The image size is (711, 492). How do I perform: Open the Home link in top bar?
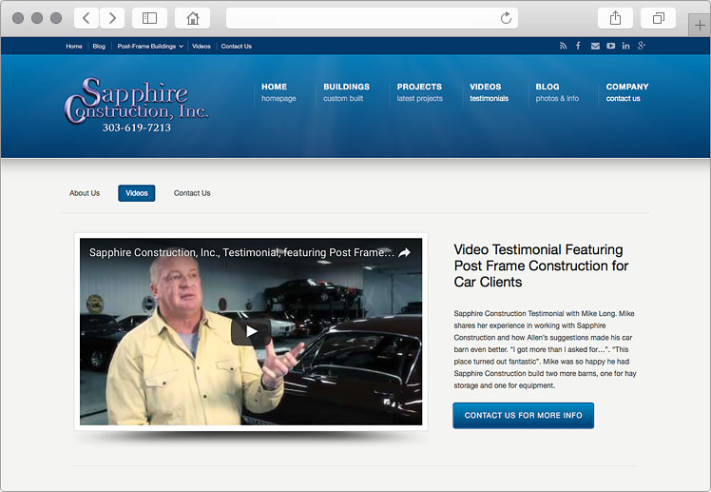[x=74, y=47]
